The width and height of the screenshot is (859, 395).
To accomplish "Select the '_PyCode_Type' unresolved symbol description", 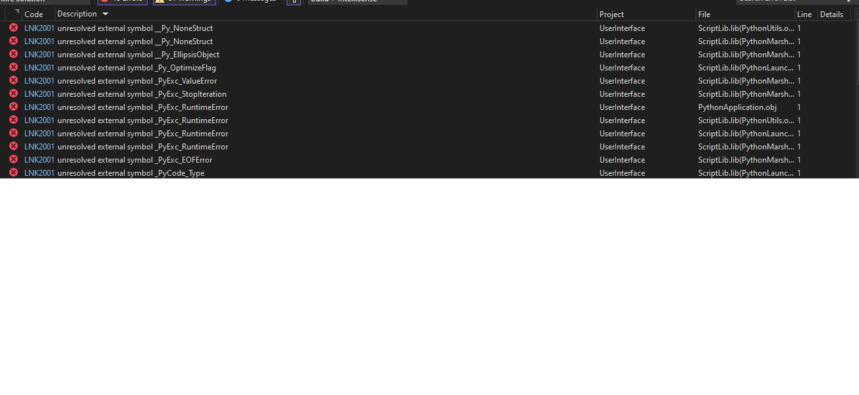I will click(130, 173).
